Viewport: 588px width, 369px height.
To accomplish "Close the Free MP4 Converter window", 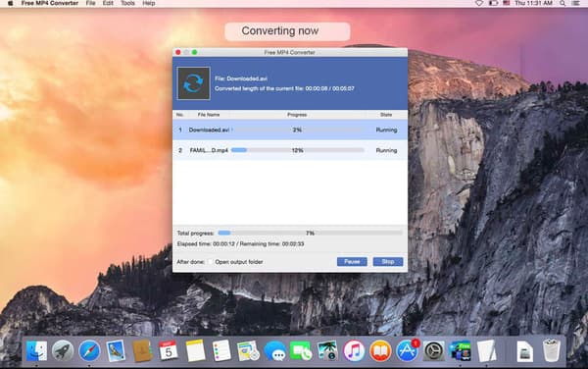I will tap(178, 52).
